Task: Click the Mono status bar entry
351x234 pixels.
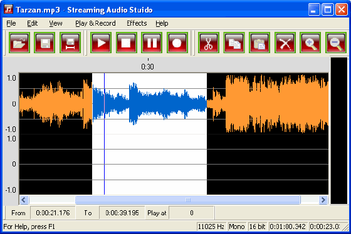Action: [x=237, y=226]
